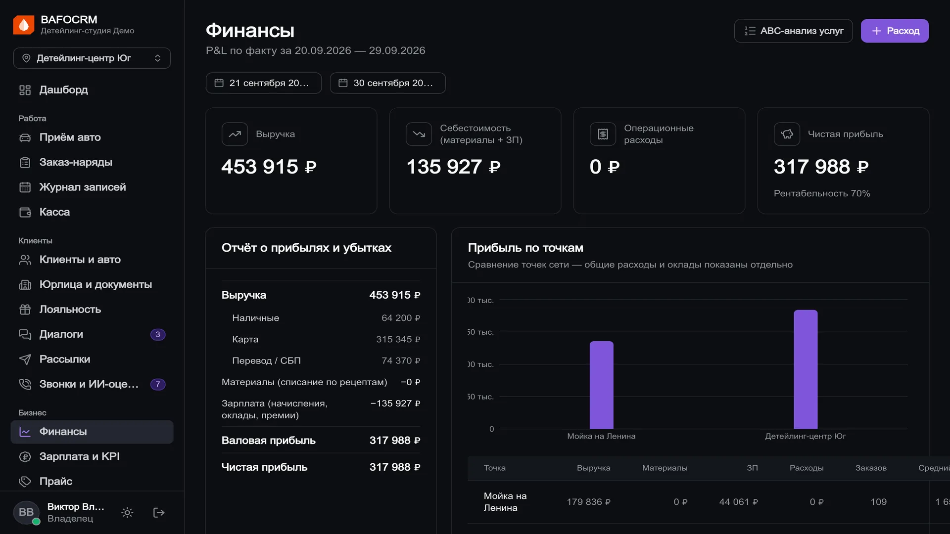Click the Заказов table column header

pos(871,468)
